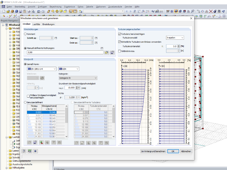Click the turbulence table vertical scrollbar
The image size is (227, 170).
coord(113,121)
